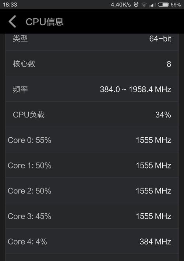This screenshot has width=184, height=261.
Task: Tap the CPU信息 page title
Action: pyautogui.click(x=45, y=22)
